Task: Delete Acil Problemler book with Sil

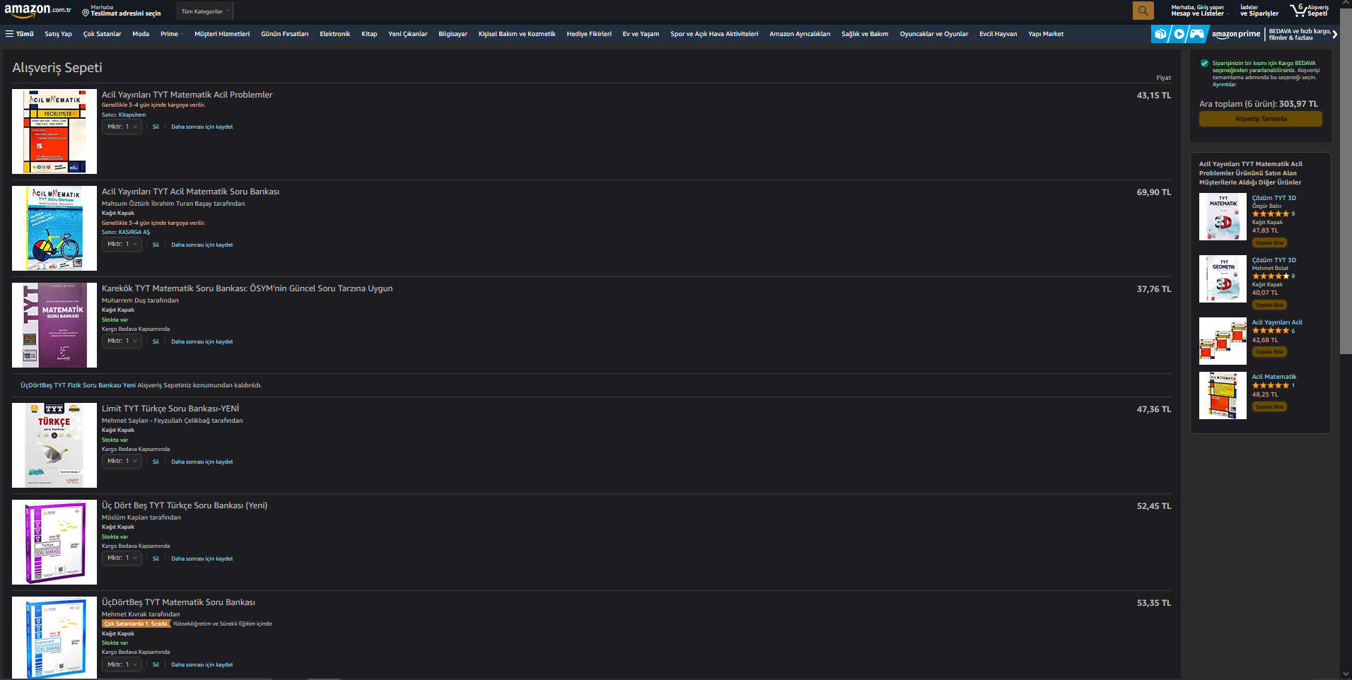Action: [x=156, y=127]
